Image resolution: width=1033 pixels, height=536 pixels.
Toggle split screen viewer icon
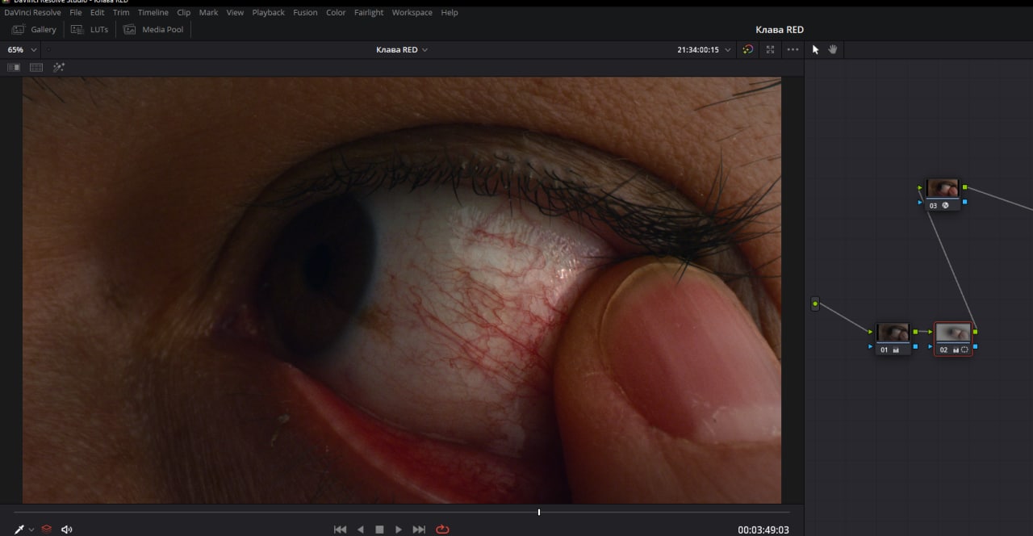pyautogui.click(x=36, y=67)
